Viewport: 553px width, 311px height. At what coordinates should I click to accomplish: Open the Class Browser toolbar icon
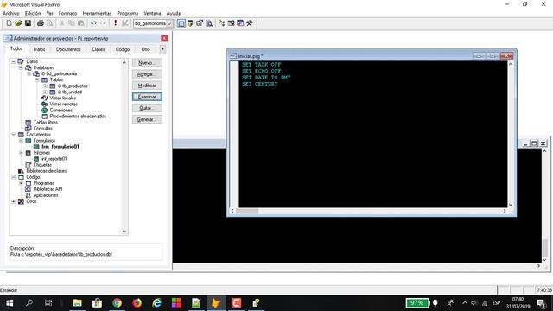point(221,23)
